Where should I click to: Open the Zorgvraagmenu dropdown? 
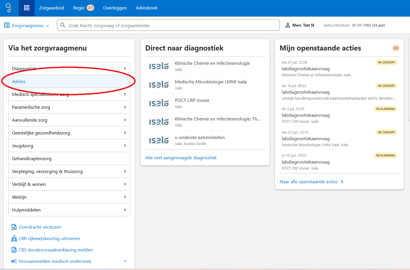pos(27,25)
